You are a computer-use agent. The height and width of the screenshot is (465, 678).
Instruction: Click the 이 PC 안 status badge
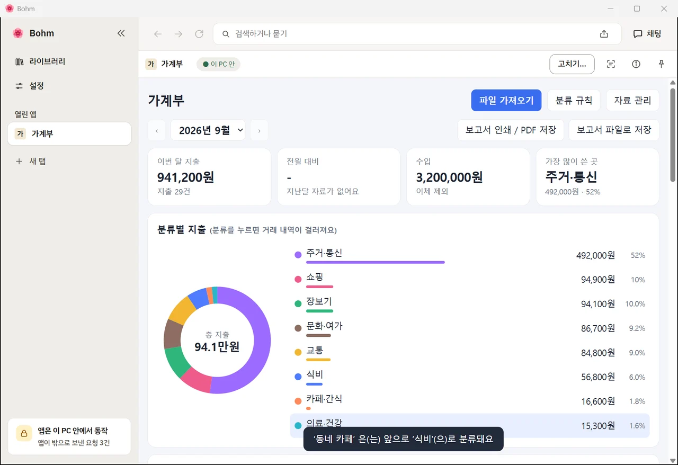pos(218,64)
